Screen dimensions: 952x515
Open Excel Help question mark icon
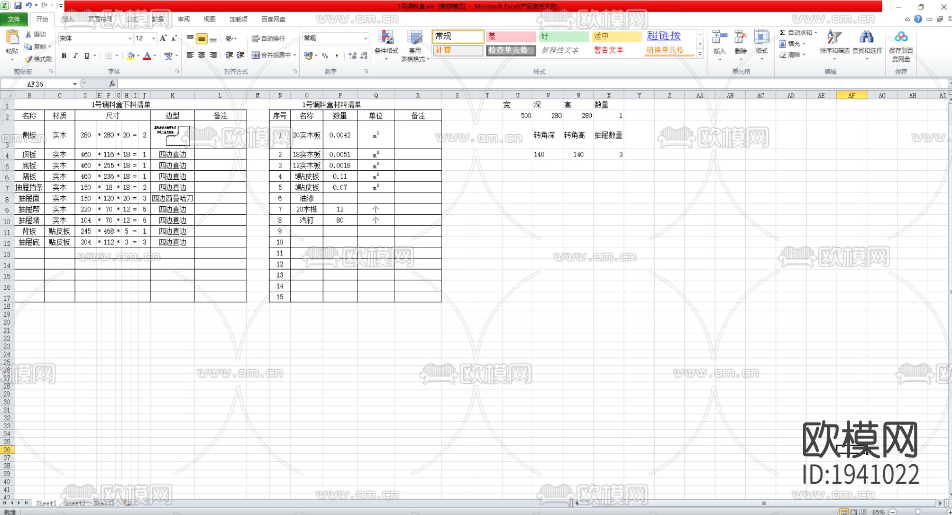tap(918, 19)
